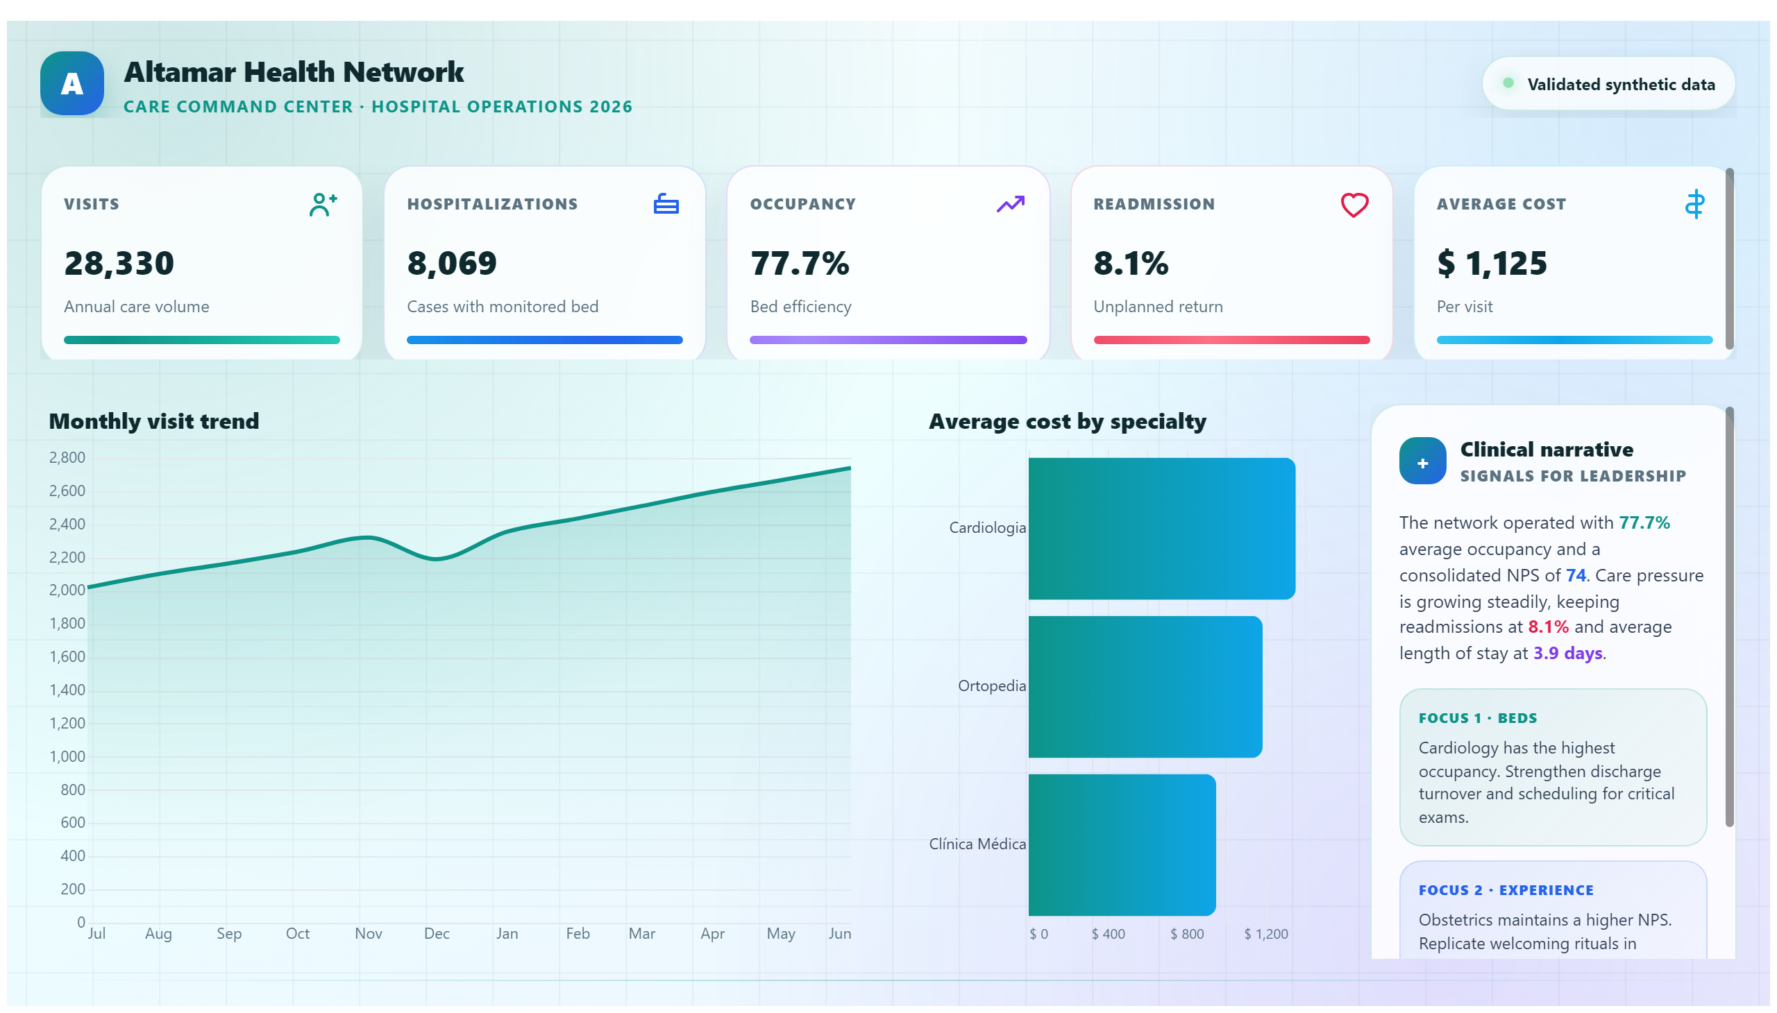Viewport: 1777px width, 1013px height.
Task: Click Care Command Center subtitle text
Action: 378,106
